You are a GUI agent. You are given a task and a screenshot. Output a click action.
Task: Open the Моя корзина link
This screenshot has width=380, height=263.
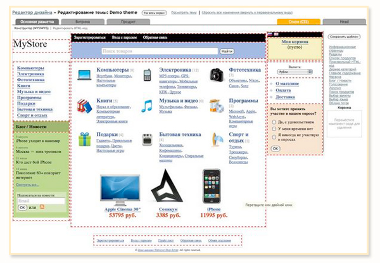294,42
